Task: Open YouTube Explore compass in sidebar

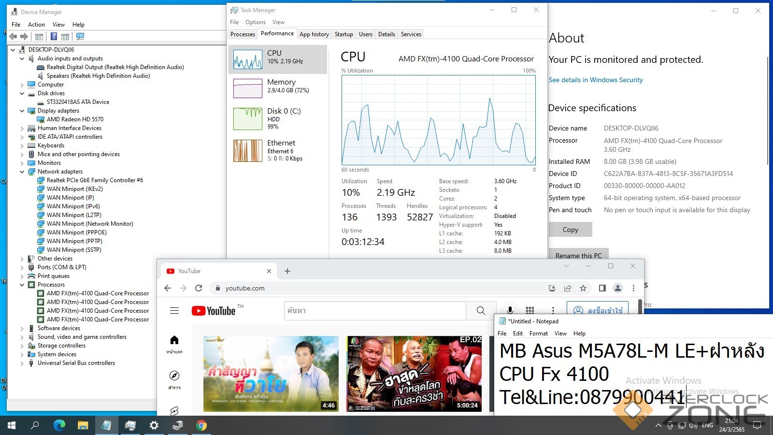Action: coord(174,380)
